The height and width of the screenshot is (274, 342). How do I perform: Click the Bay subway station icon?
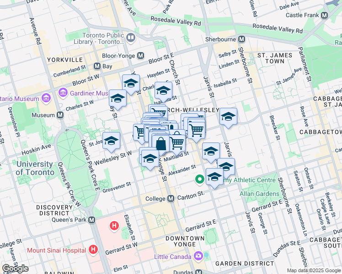97,66
